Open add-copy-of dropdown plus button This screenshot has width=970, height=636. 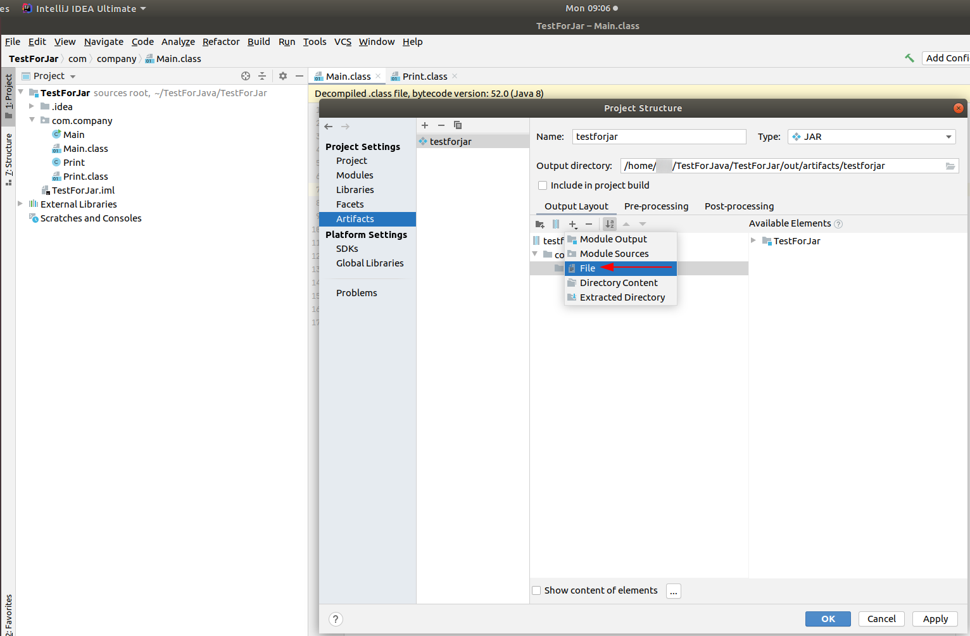coord(573,224)
